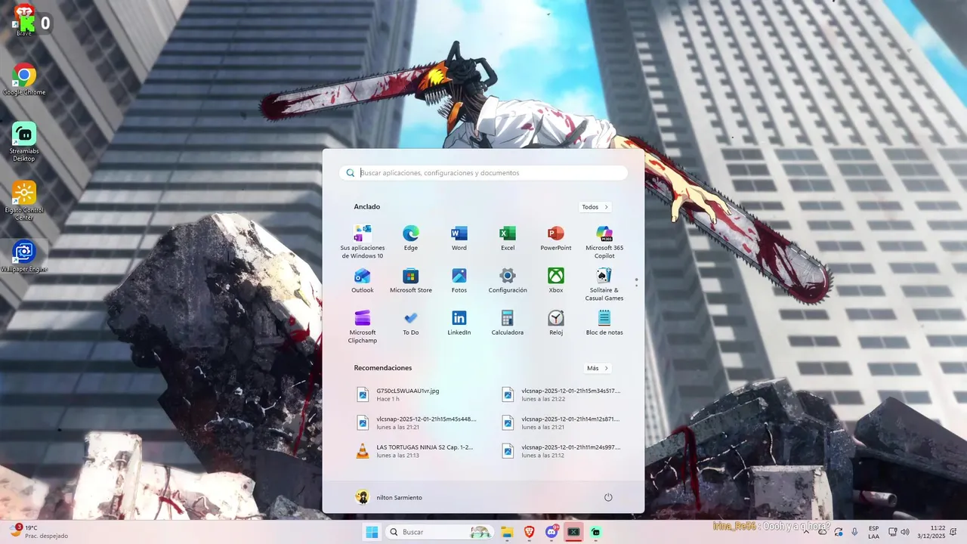This screenshot has width=967, height=544.
Task: Open Solitaire & Casual Games
Action: click(x=604, y=284)
